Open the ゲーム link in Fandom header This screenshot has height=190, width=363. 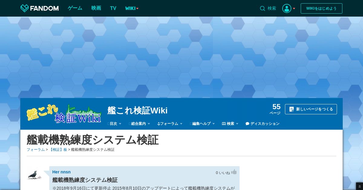point(75,8)
